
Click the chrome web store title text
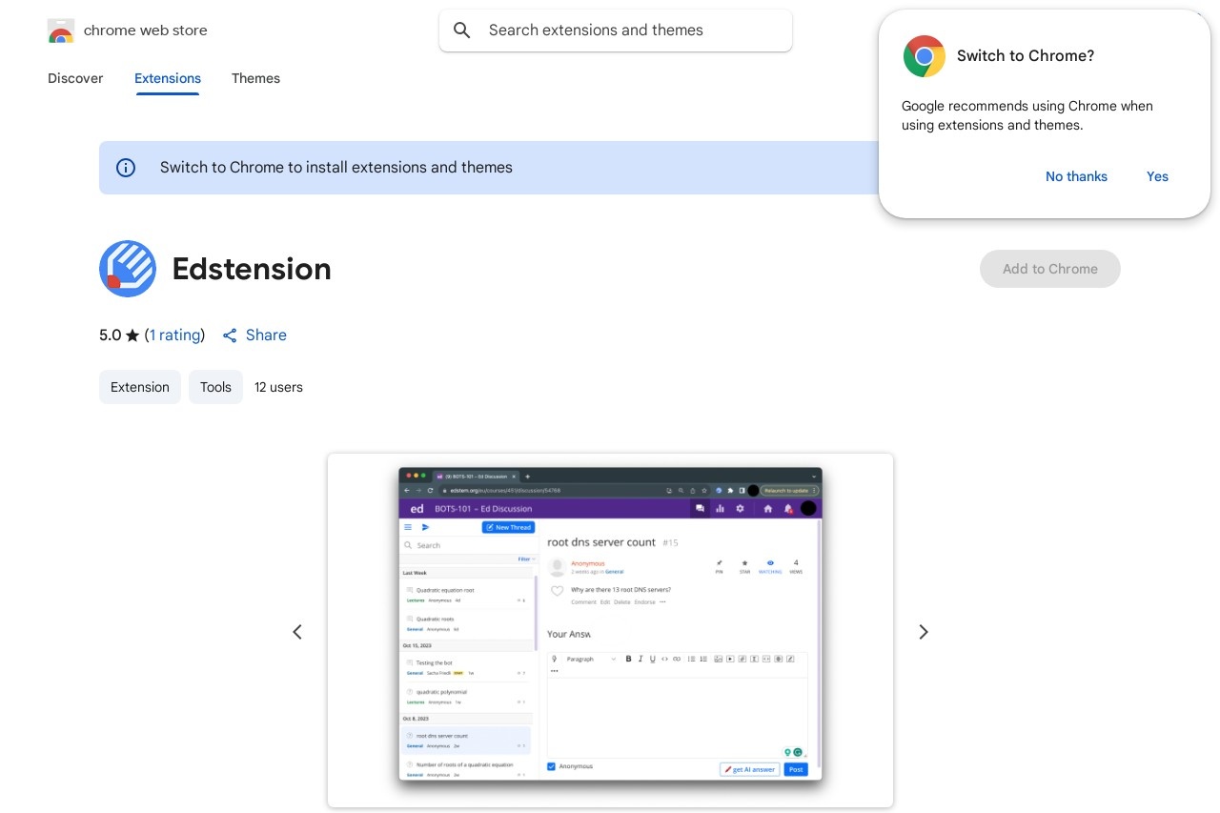(x=146, y=30)
